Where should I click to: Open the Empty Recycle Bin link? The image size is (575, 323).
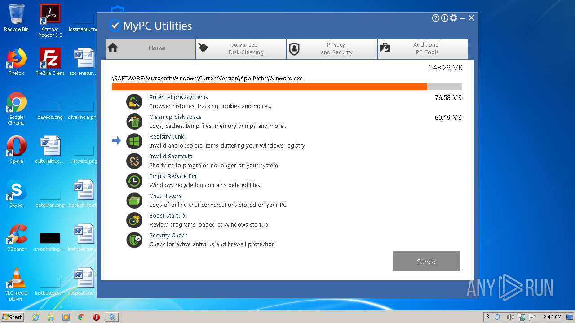click(172, 176)
